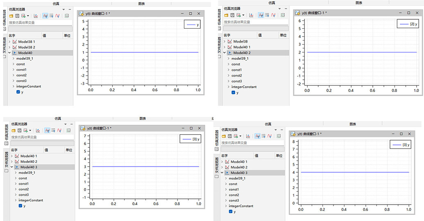This screenshot has width=424, height=221.
Task: Click legend entry [2] y in the plot
Action: tap(408, 24)
